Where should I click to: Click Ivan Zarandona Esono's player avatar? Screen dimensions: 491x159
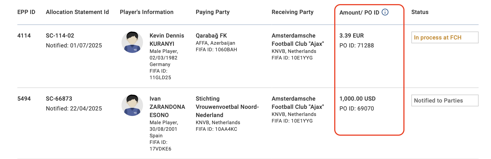(132, 105)
